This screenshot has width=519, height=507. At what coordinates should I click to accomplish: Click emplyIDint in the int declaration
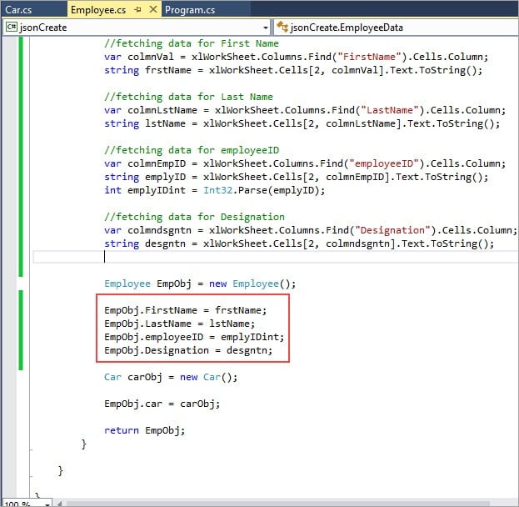pos(157,190)
